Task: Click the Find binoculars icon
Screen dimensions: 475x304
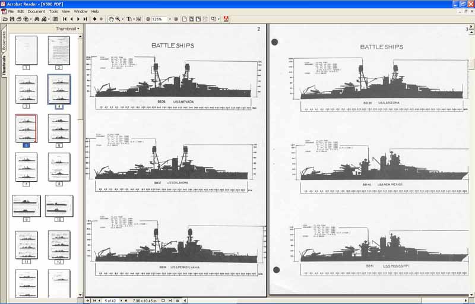Action: pyautogui.click(x=37, y=19)
